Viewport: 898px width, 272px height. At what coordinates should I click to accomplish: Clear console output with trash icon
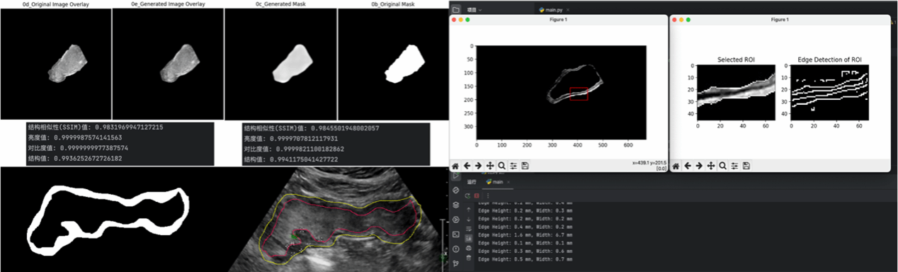point(469,258)
